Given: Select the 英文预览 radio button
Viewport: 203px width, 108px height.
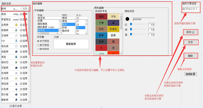Looking at the screenshot, I should (38, 45).
